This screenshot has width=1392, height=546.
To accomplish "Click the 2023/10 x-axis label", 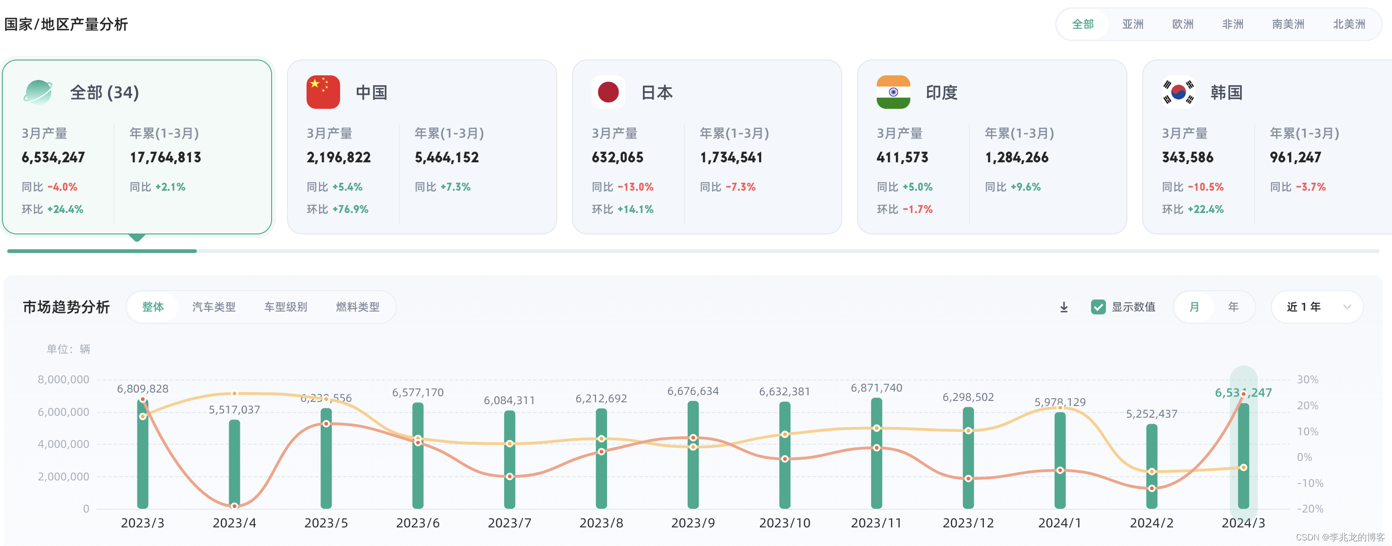I will pyautogui.click(x=785, y=523).
